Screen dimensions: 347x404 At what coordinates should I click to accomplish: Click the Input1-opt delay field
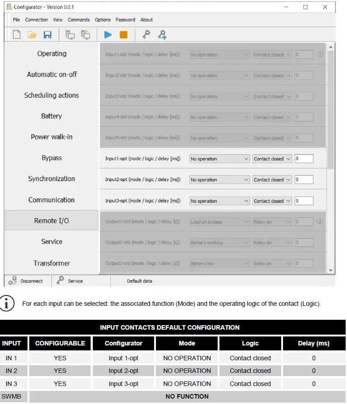pos(304,159)
